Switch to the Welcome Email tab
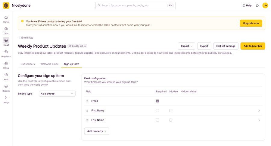 tap(49, 64)
